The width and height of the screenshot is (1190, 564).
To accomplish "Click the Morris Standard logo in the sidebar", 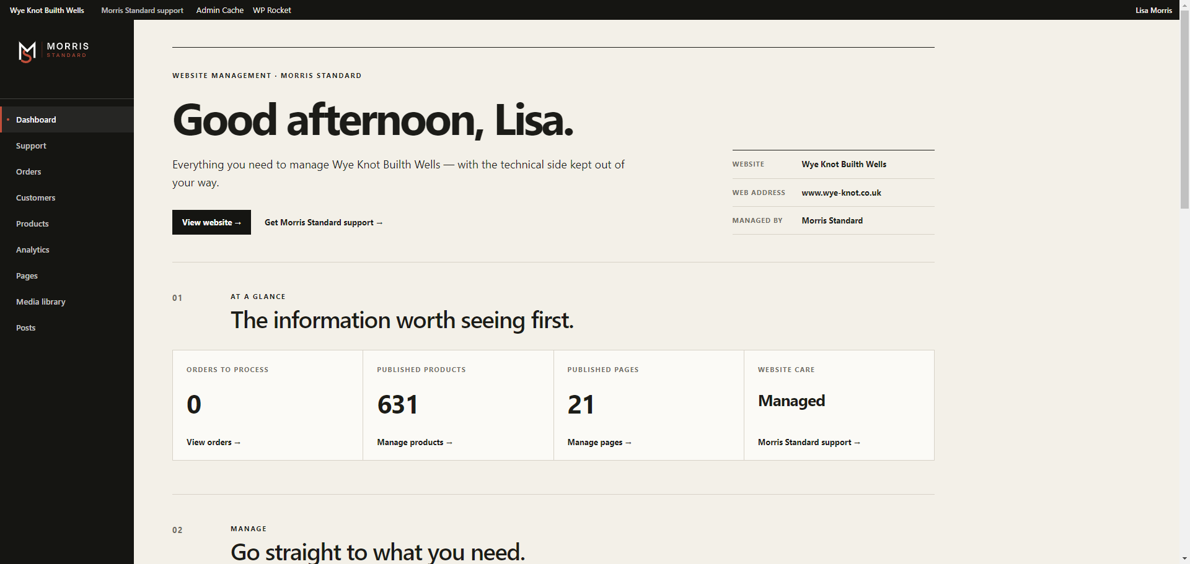I will pyautogui.click(x=53, y=52).
